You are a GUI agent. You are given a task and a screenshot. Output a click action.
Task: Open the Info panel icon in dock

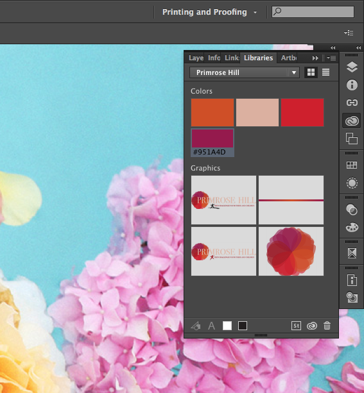click(352, 85)
